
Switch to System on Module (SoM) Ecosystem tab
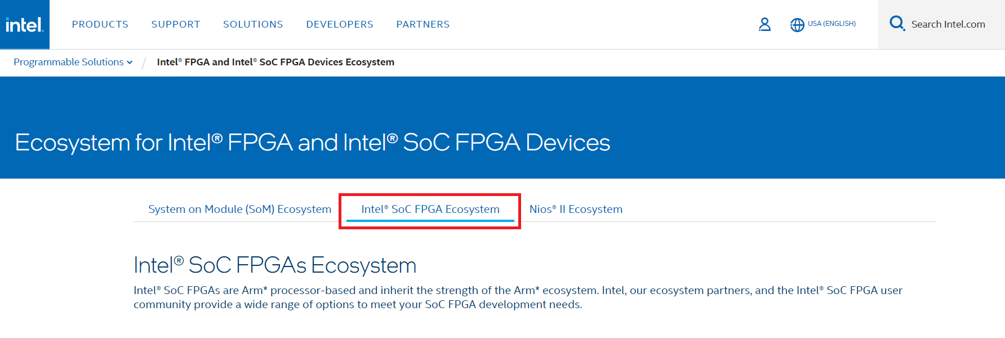(x=239, y=209)
